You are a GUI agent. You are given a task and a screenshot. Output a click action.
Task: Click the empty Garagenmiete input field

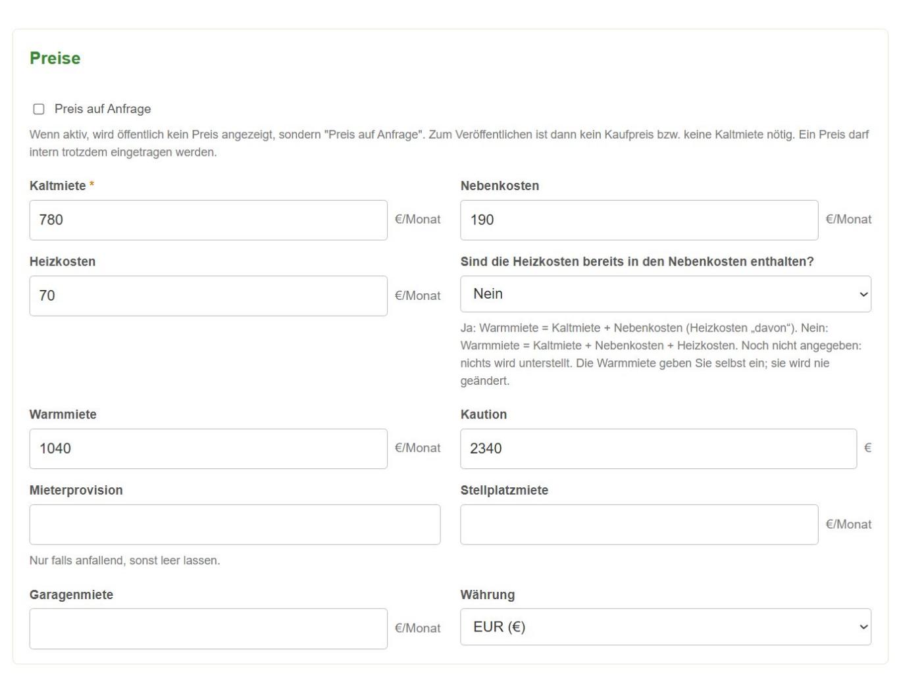209,629
